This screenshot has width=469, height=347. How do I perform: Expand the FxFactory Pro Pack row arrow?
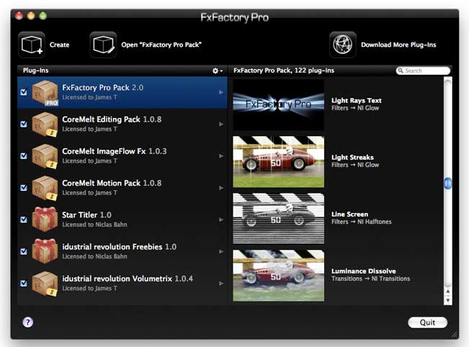(x=221, y=92)
